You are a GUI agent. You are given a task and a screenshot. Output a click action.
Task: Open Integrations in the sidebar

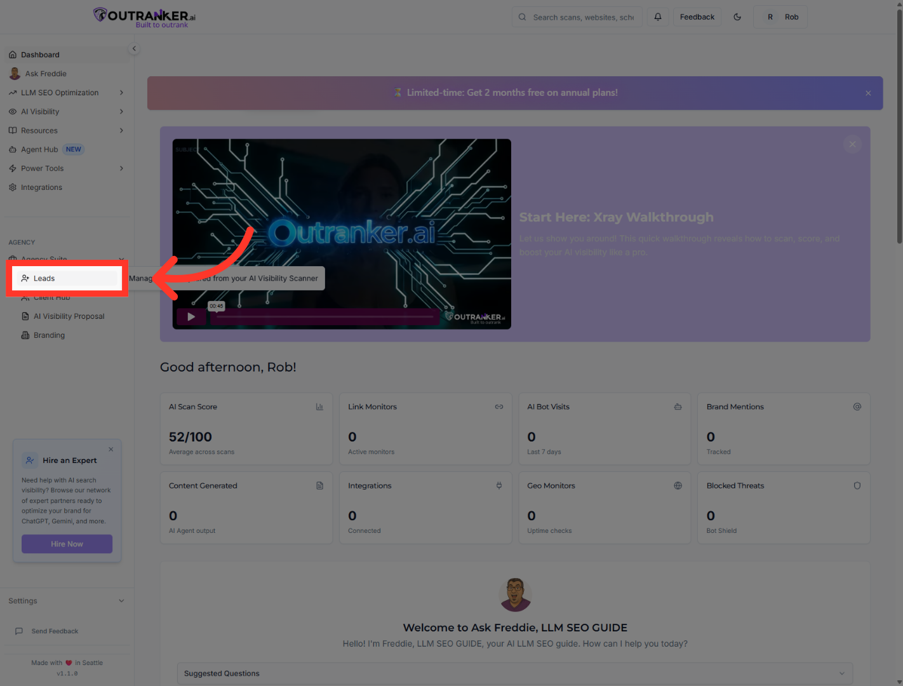(67, 187)
